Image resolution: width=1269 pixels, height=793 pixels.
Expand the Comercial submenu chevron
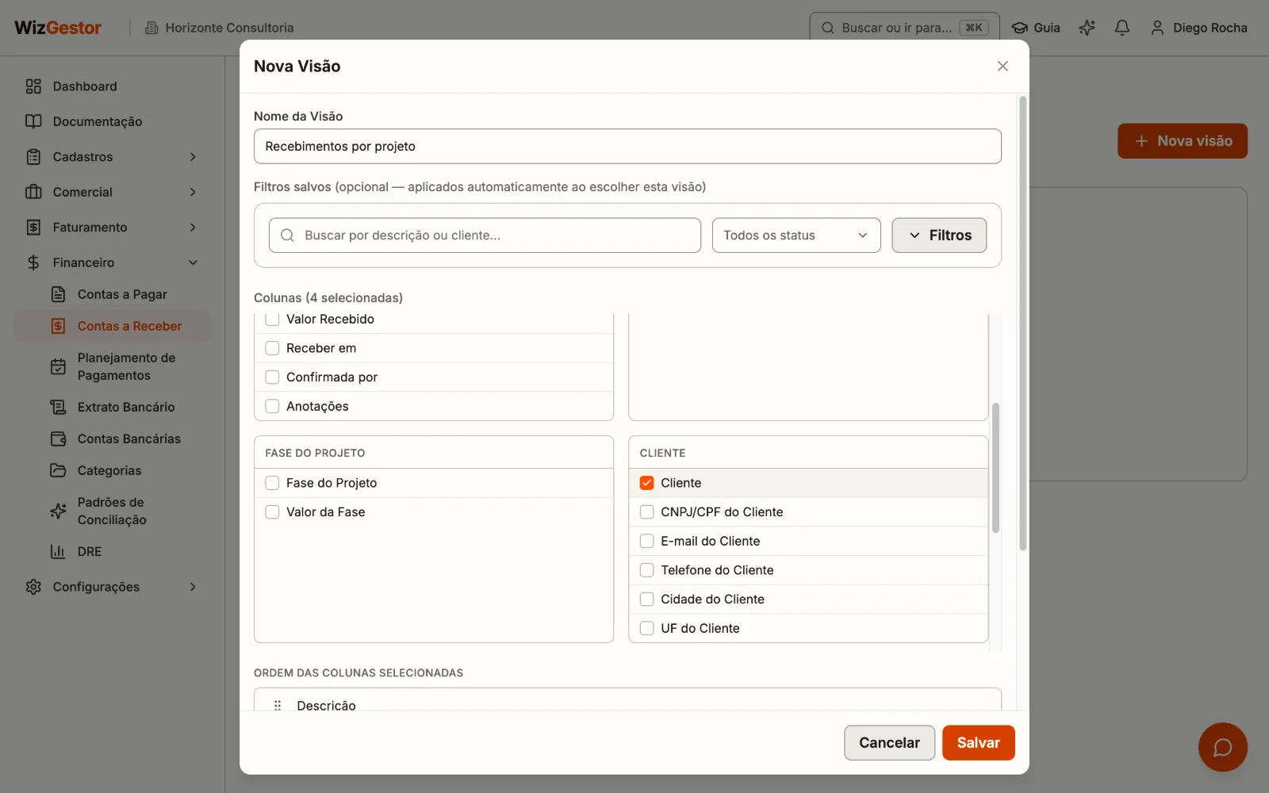pyautogui.click(x=193, y=192)
